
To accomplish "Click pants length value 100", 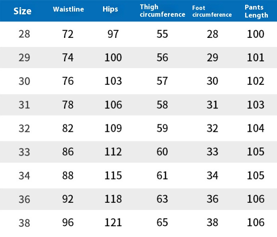I will [256, 34].
